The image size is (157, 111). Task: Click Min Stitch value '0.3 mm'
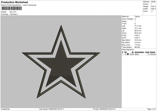137,42
